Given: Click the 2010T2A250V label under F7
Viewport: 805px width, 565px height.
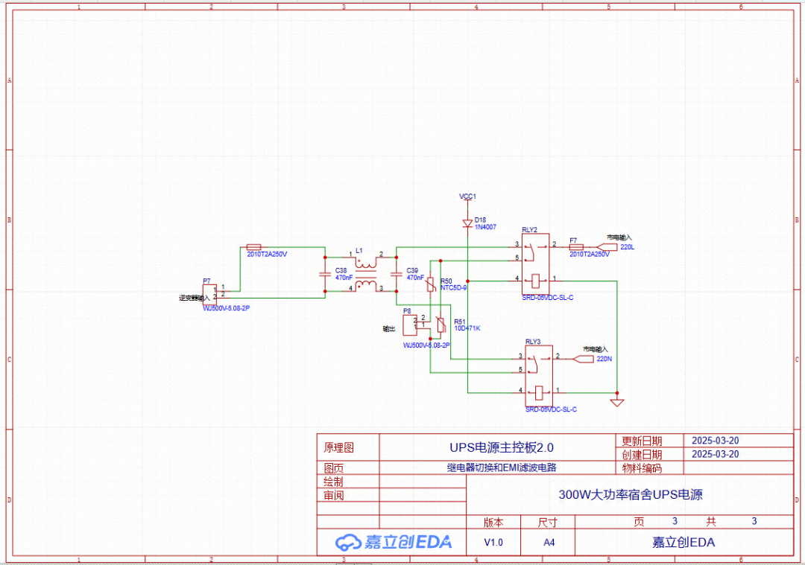Looking at the screenshot, I should 590,255.
